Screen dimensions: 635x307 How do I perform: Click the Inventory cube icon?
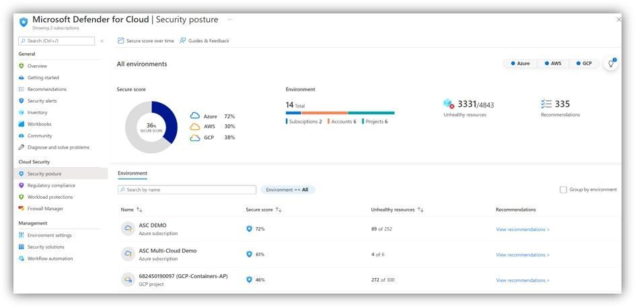pyautogui.click(x=22, y=112)
